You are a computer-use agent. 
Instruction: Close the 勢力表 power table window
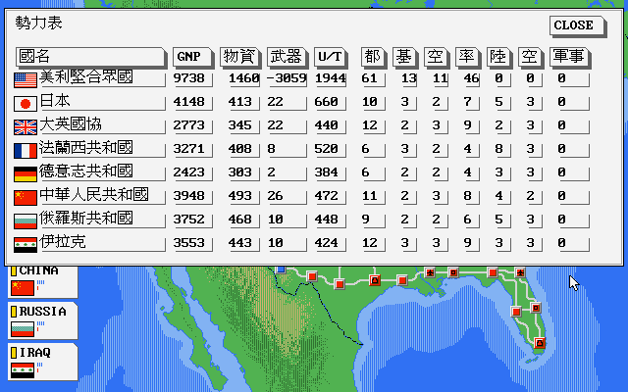click(x=578, y=26)
